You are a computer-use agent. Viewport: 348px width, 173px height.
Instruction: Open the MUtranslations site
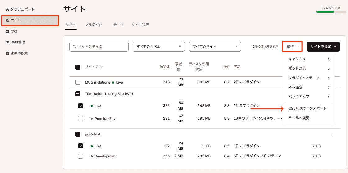tap(98, 82)
